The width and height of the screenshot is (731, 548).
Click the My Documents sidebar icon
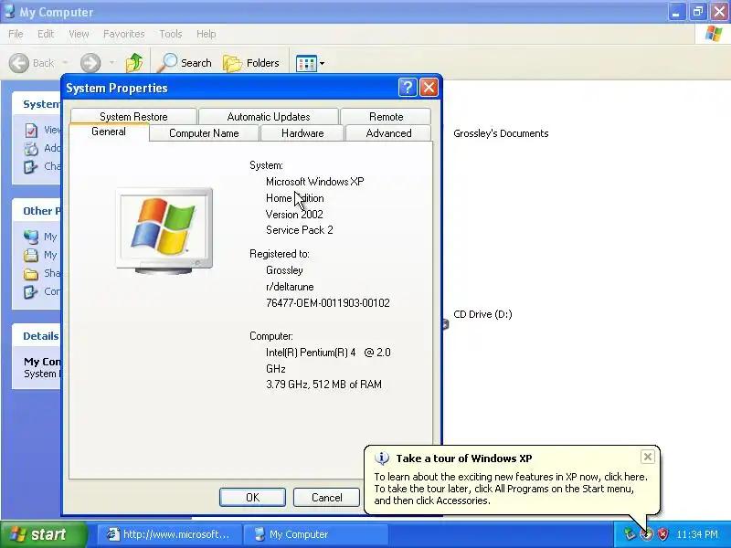[31, 255]
